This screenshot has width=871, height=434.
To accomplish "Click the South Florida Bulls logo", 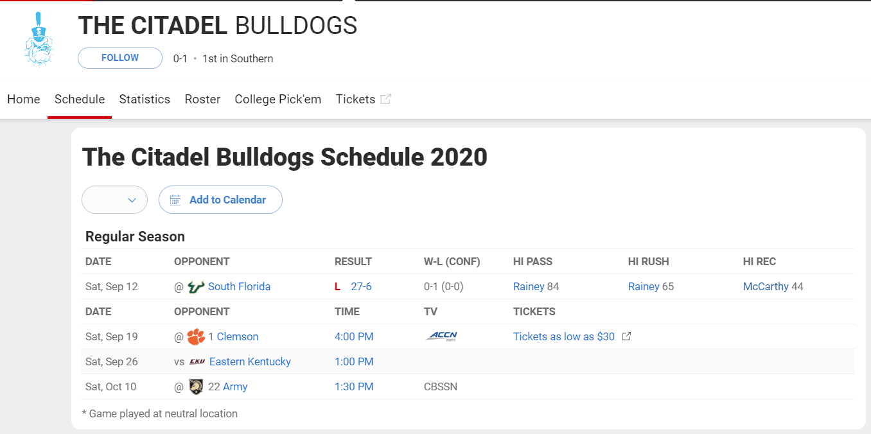I will pos(196,287).
